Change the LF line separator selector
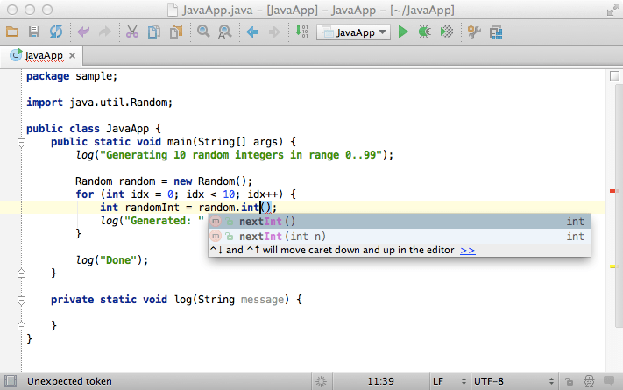Screen dimensions: 623x390 click(450, 381)
